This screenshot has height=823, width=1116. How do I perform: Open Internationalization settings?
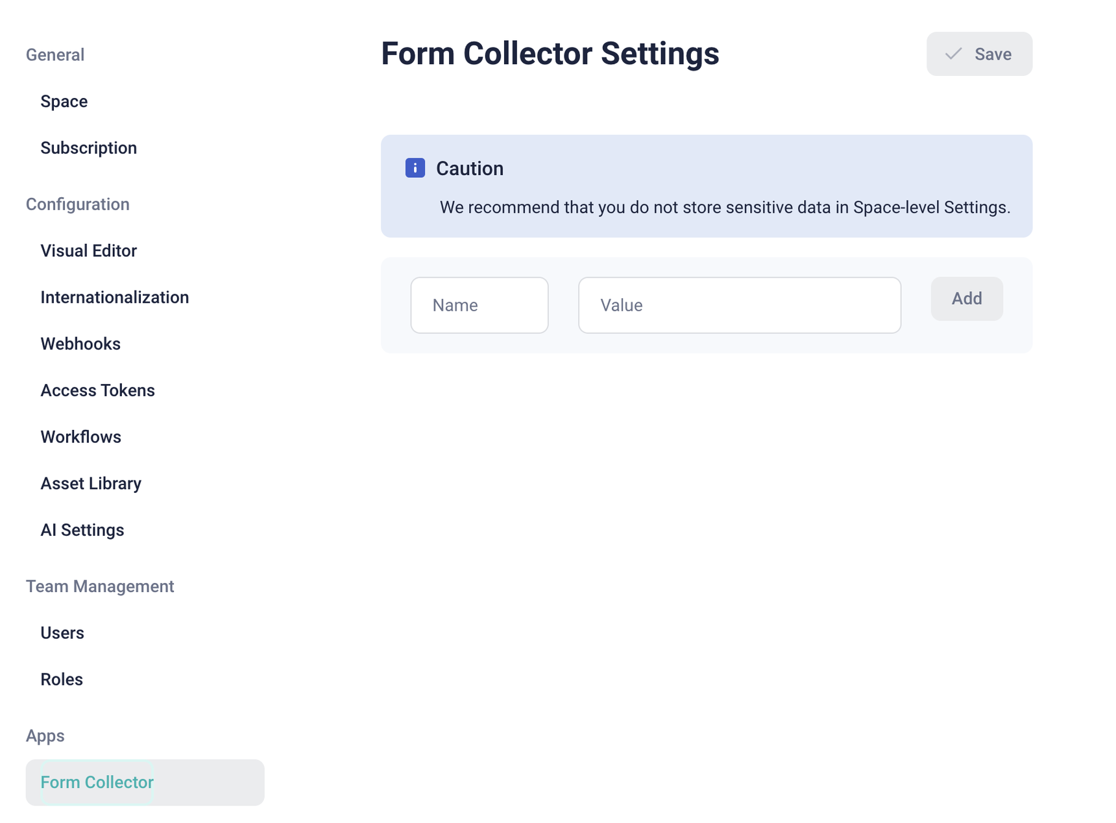click(x=114, y=297)
